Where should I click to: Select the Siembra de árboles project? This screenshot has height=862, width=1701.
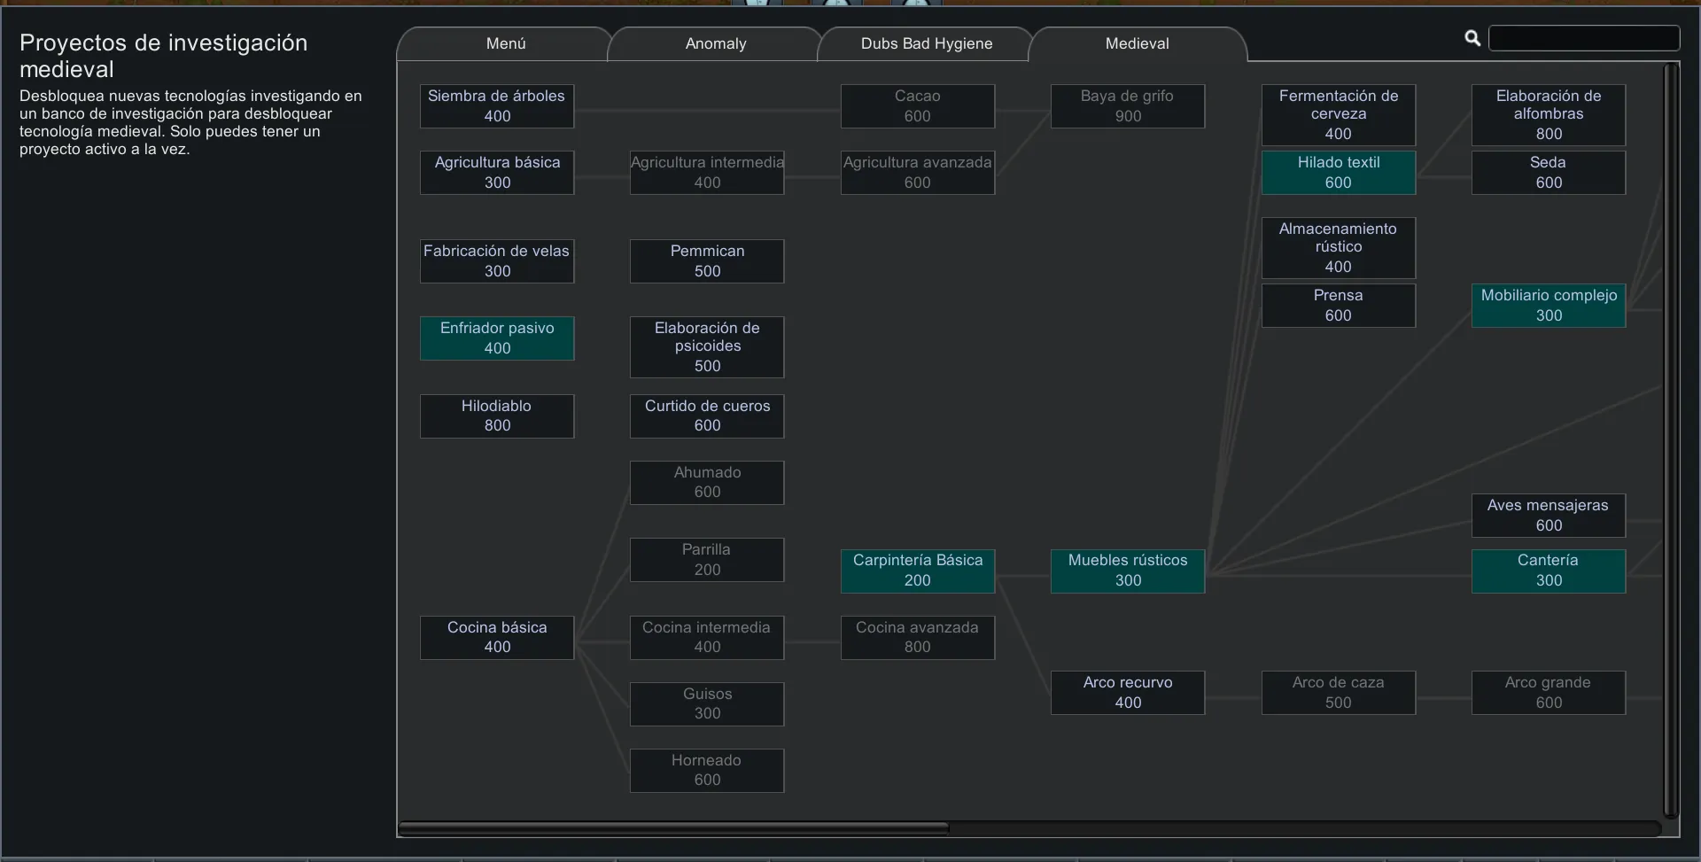pos(496,106)
